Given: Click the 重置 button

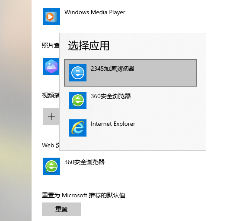Looking at the screenshot, I should coord(61,209).
